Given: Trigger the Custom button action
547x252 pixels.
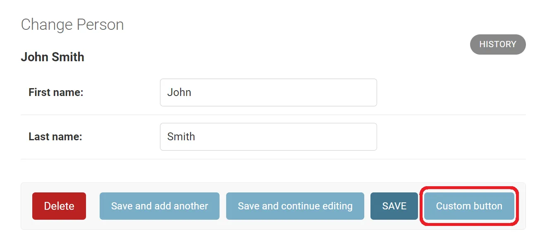Looking at the screenshot, I should [x=469, y=206].
